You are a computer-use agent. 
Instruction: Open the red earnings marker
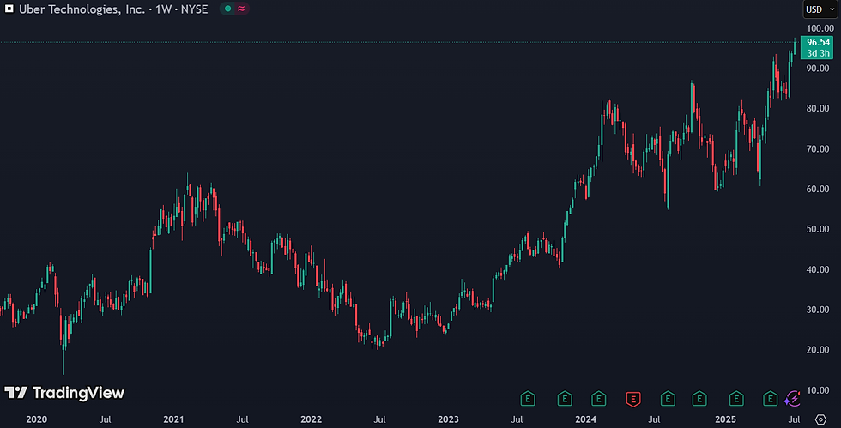click(x=633, y=399)
